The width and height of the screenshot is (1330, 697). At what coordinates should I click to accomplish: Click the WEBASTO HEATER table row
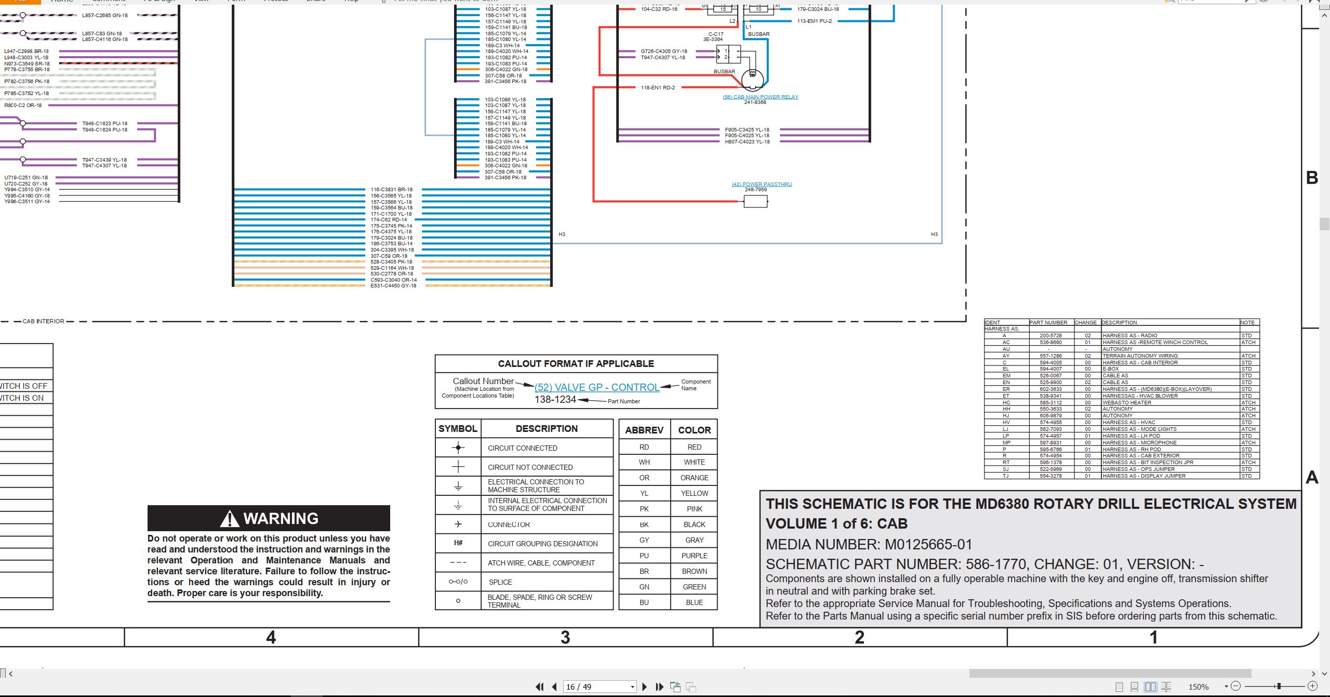pos(1122,402)
